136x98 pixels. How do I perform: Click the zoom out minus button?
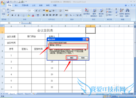[x=119, y=96]
